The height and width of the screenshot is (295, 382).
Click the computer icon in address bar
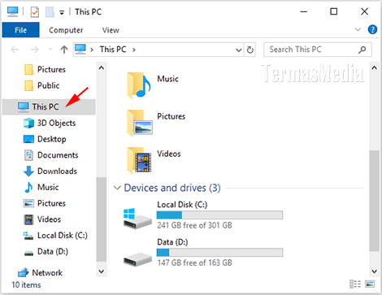[80, 49]
